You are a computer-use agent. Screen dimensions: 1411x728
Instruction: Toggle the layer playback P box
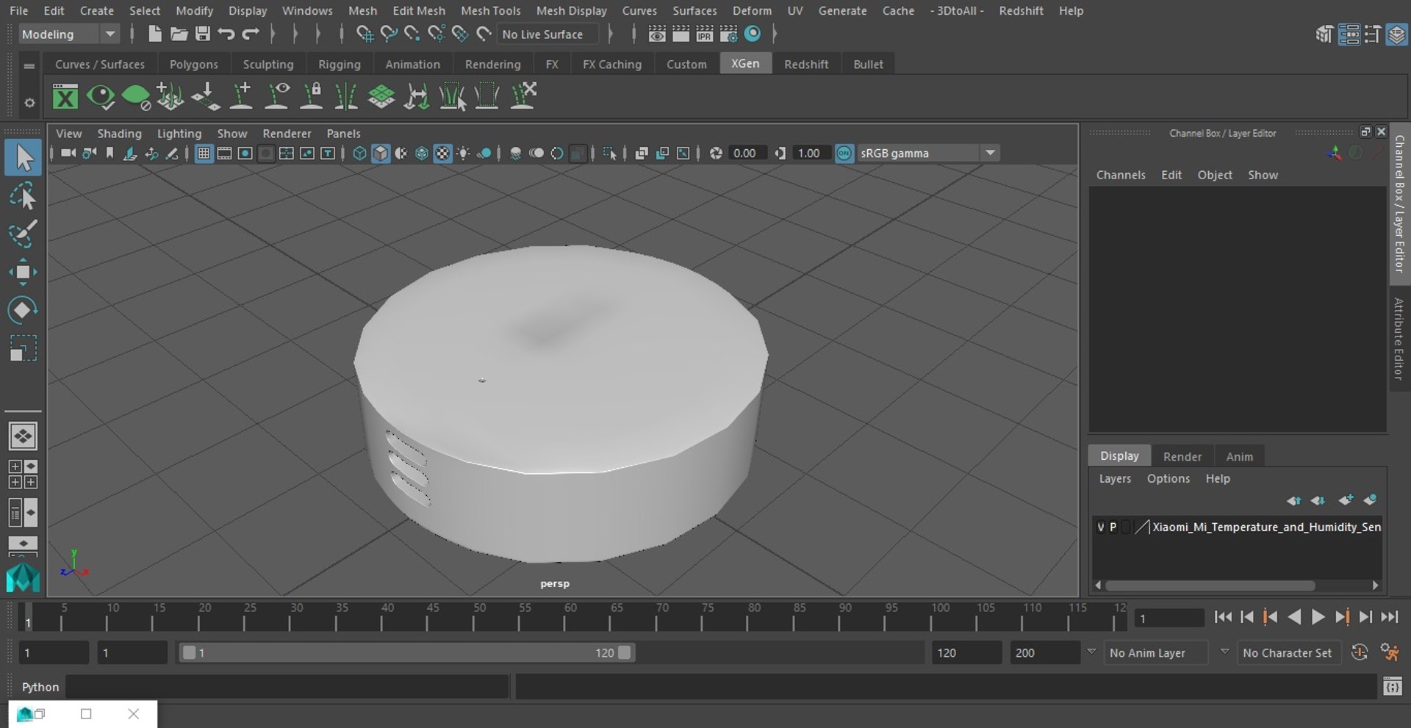pos(1113,527)
